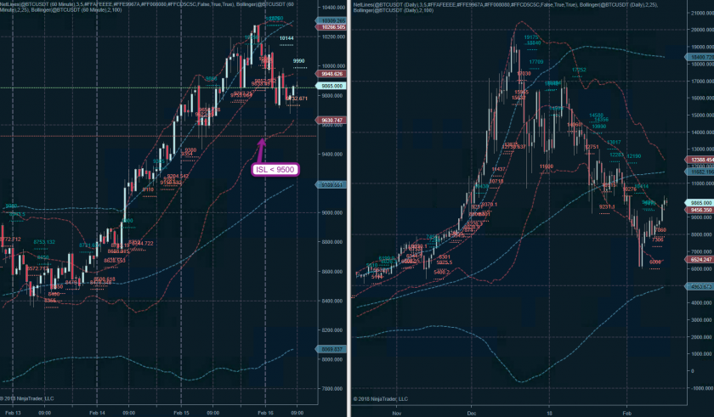This screenshot has width=714, height=417.
Task: Select the 9990 net line label
Action: 298,61
